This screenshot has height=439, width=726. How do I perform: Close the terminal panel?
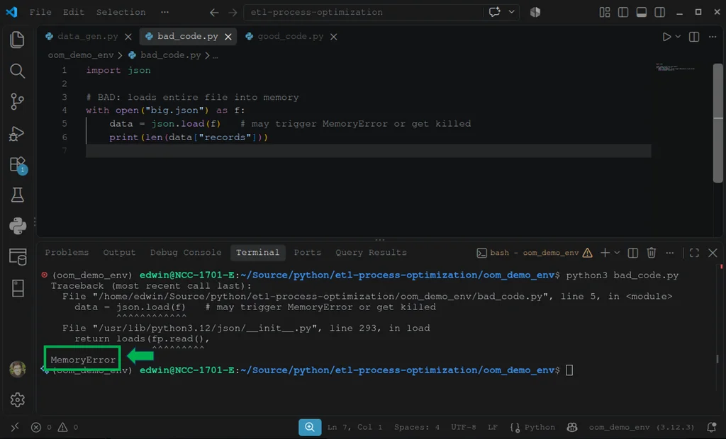pos(713,253)
